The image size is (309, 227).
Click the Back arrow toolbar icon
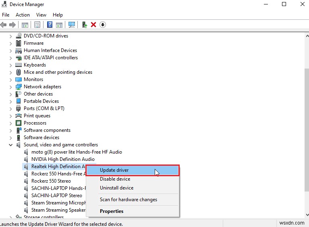(3, 25)
